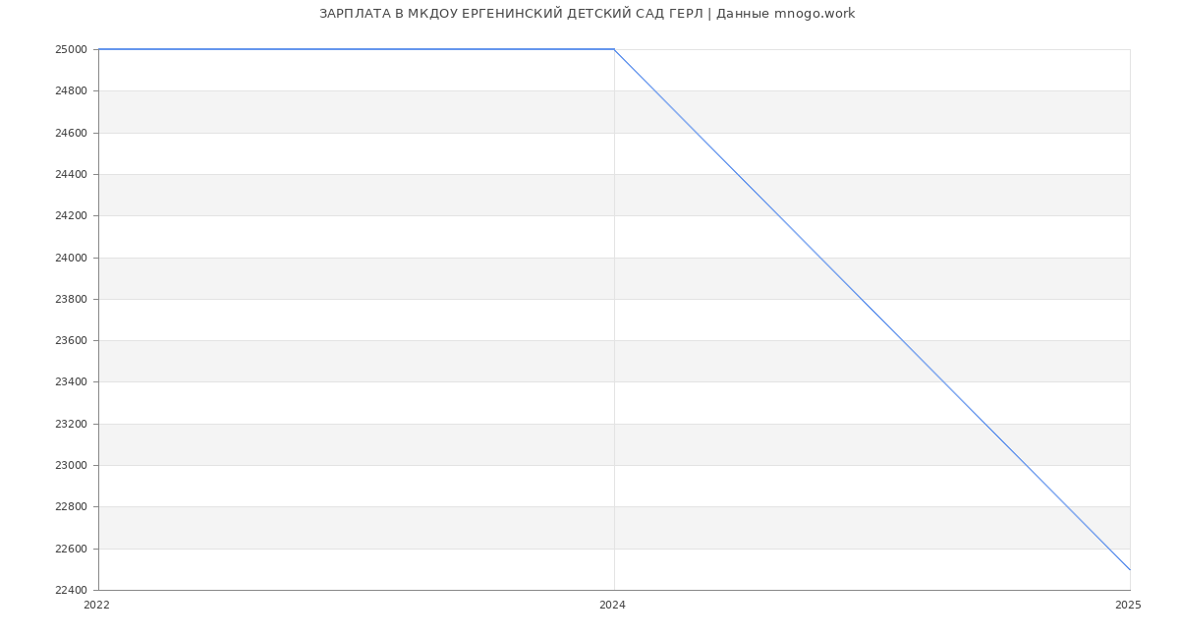
Task: Select the 24800 y-axis label
Action: click(73, 91)
